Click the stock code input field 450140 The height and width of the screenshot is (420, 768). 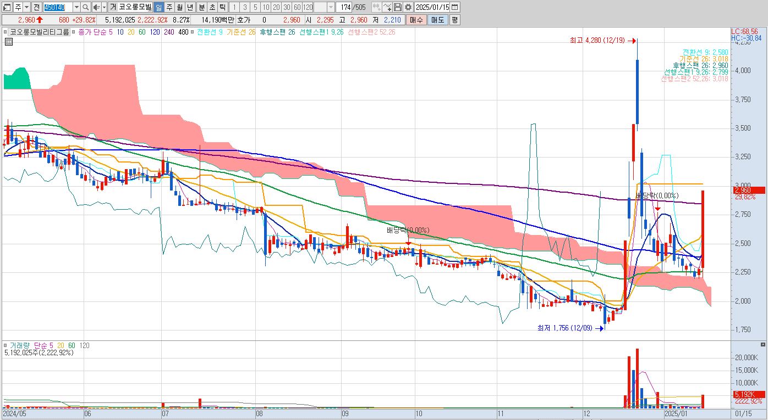coord(57,7)
